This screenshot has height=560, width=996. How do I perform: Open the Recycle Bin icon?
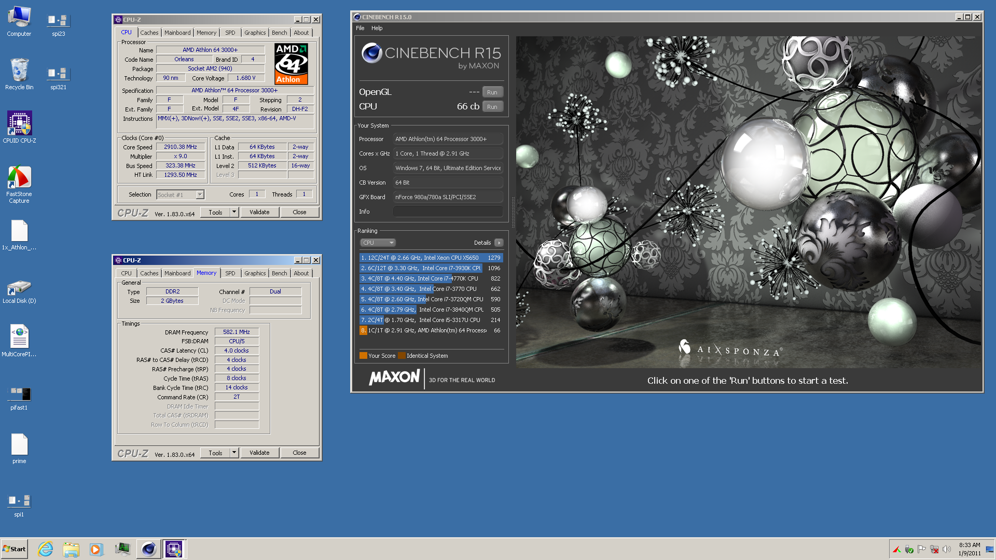(x=19, y=74)
